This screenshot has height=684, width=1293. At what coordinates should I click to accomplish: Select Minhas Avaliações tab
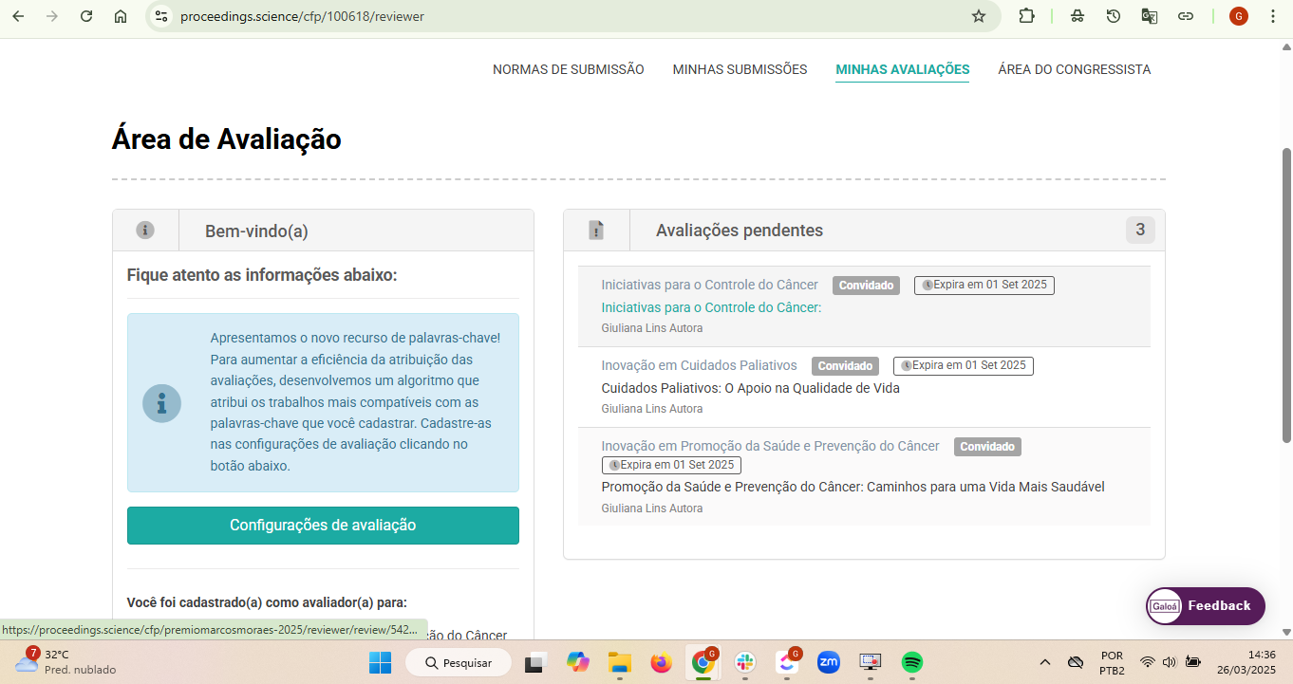click(x=902, y=69)
